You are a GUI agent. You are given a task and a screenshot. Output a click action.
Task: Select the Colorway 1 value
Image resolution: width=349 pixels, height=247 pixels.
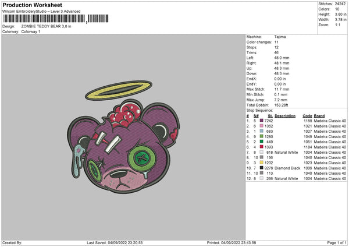point(31,31)
